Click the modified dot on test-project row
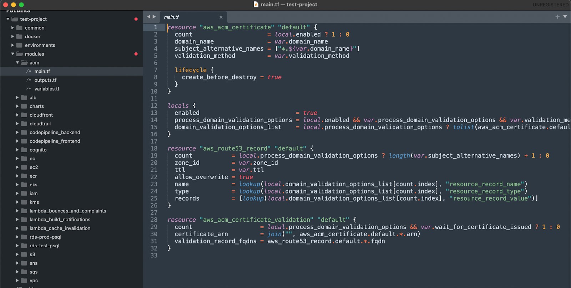Viewport: 571px width, 288px height. (x=136, y=19)
